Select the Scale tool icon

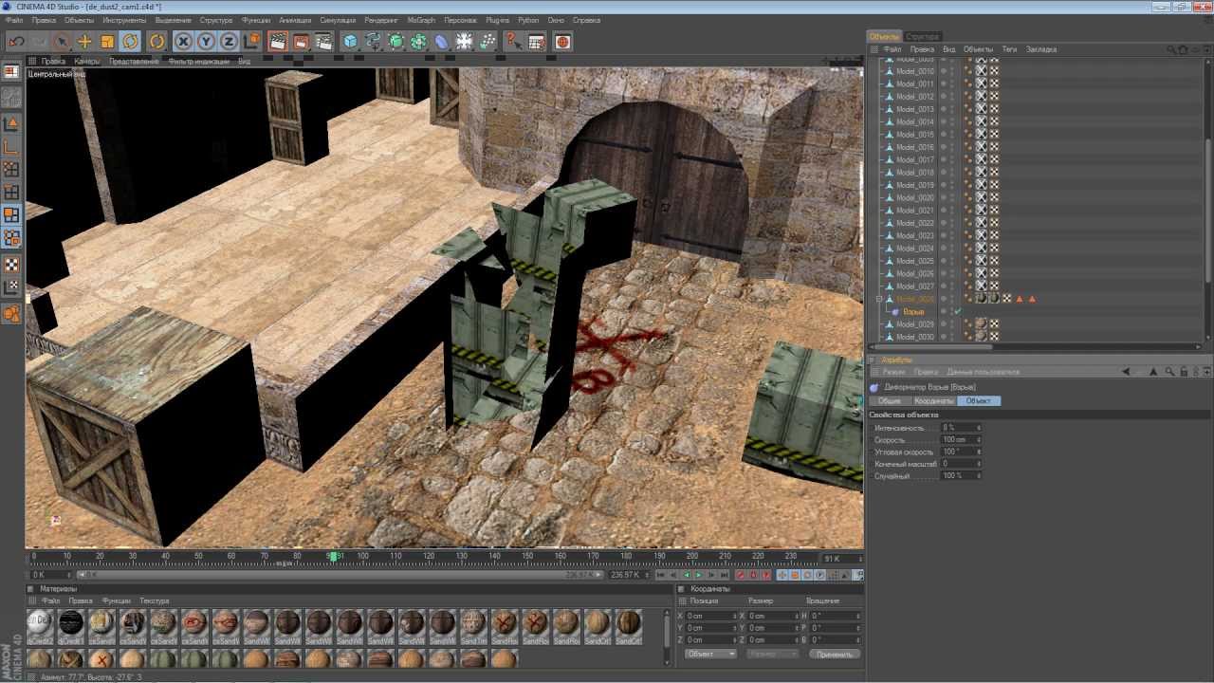[107, 42]
